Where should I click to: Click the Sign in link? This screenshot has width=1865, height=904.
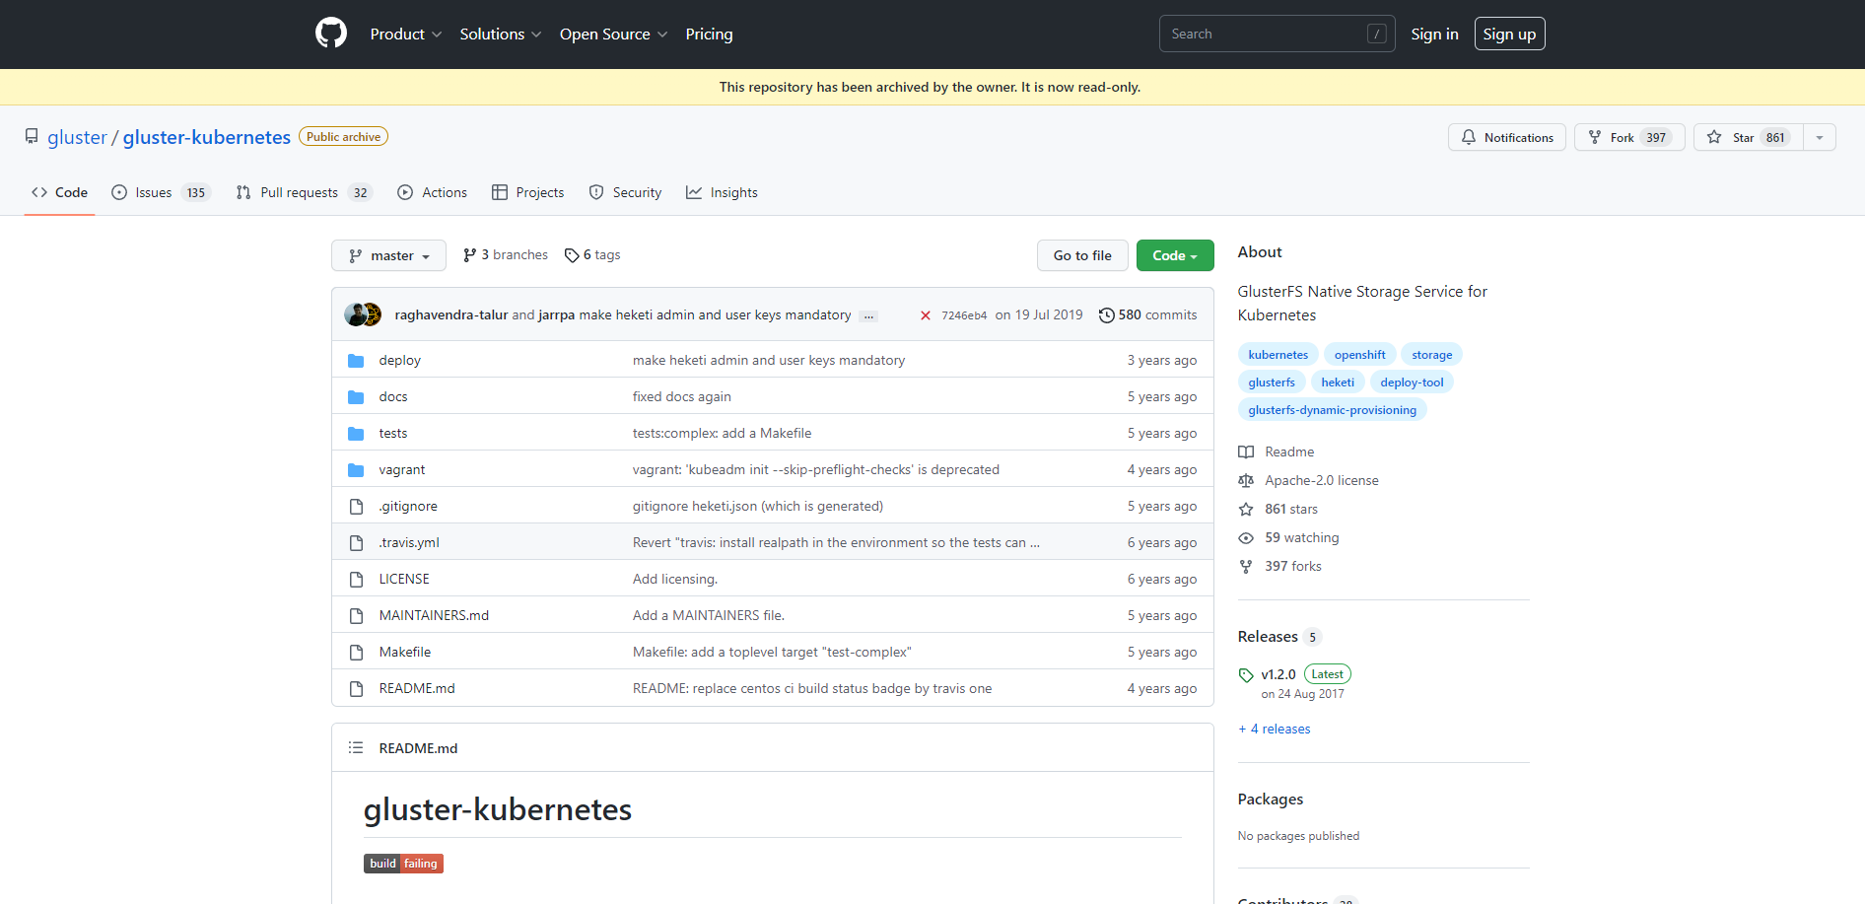1434,34
